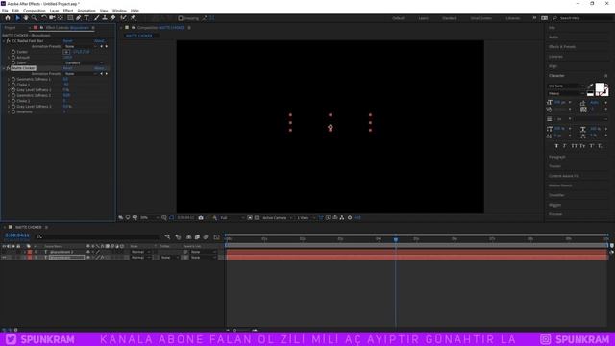Click Reset for Matte Choker
The width and height of the screenshot is (615, 346).
click(x=68, y=68)
